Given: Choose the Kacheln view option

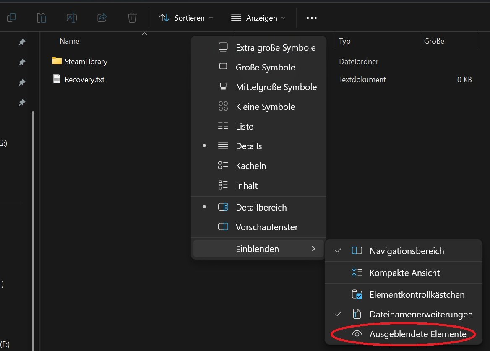Looking at the screenshot, I should point(250,166).
